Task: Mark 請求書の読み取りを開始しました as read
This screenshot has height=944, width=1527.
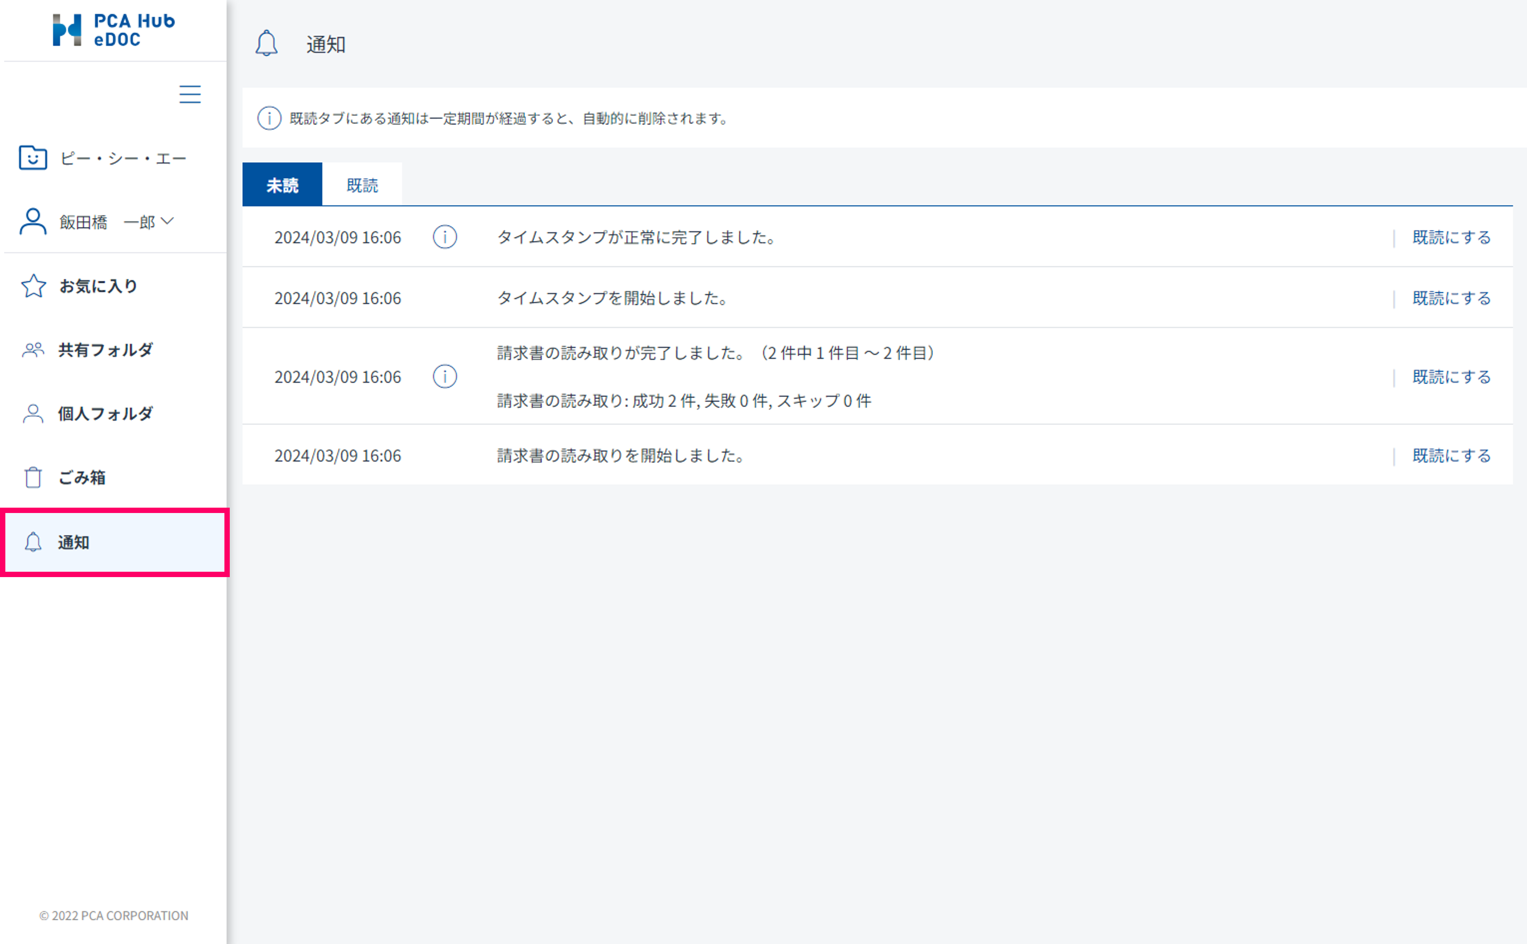Action: coord(1451,456)
